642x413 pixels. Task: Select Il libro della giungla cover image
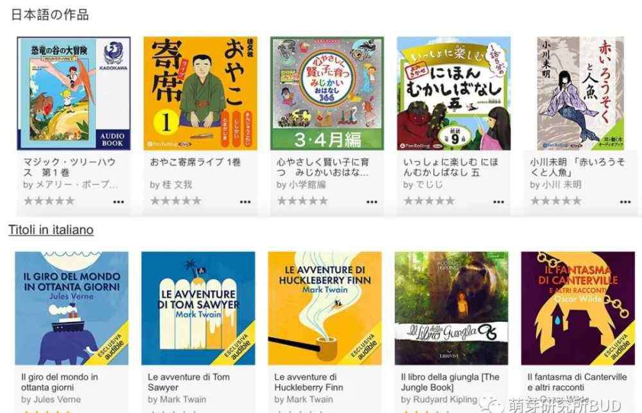(451, 308)
